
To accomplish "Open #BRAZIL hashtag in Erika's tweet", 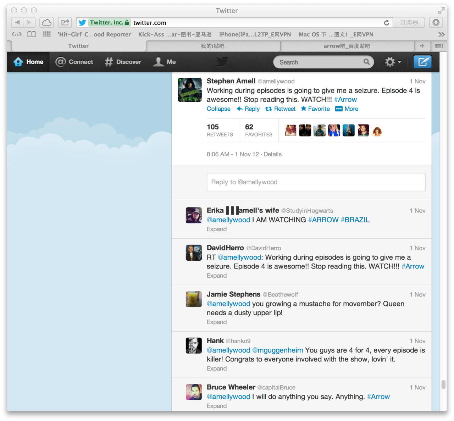I will click(355, 220).
